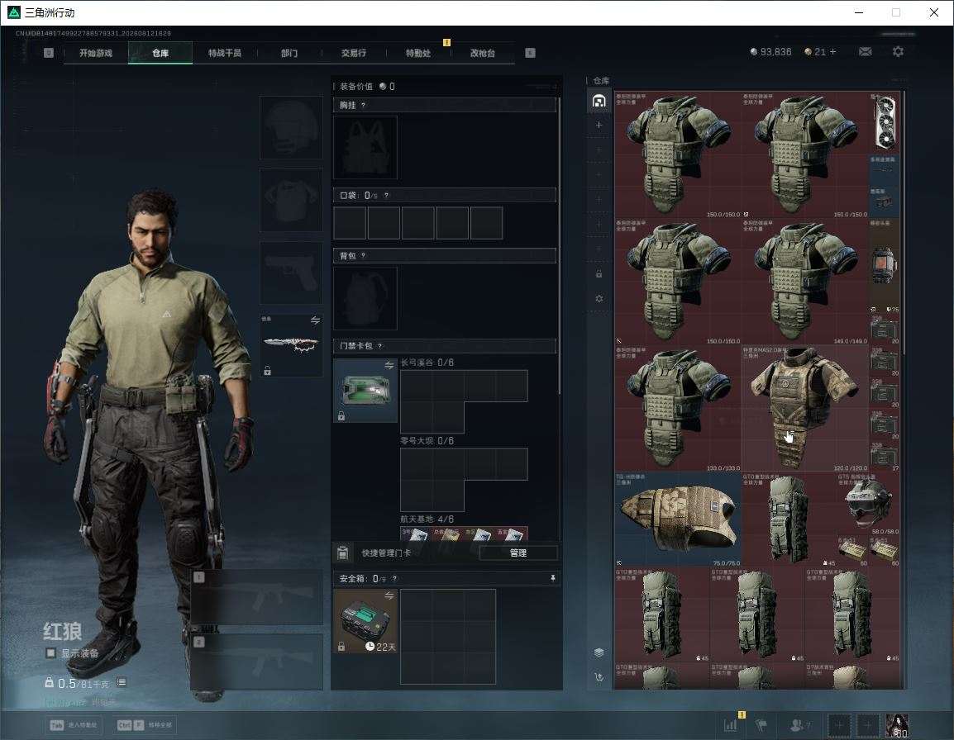Click the 管理 button

[x=518, y=553]
